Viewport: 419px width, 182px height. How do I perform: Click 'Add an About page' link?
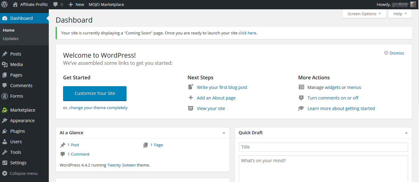pyautogui.click(x=216, y=98)
